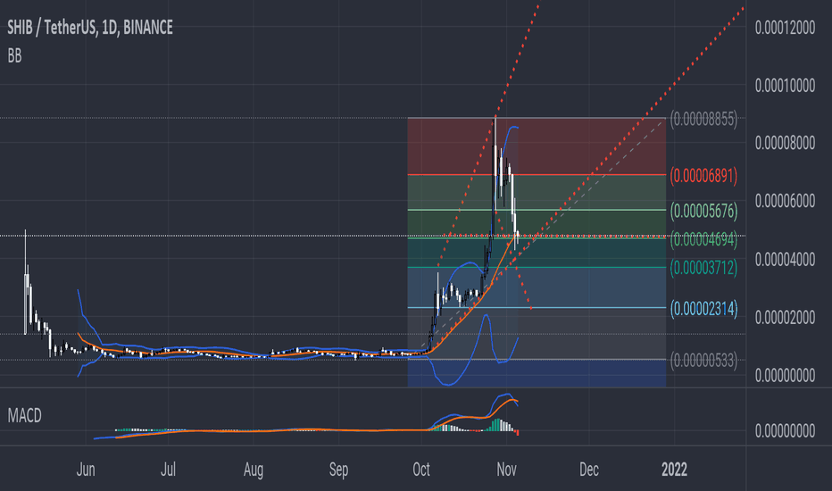Click Sep on time axis
Screen dimensions: 832x491
[338, 470]
